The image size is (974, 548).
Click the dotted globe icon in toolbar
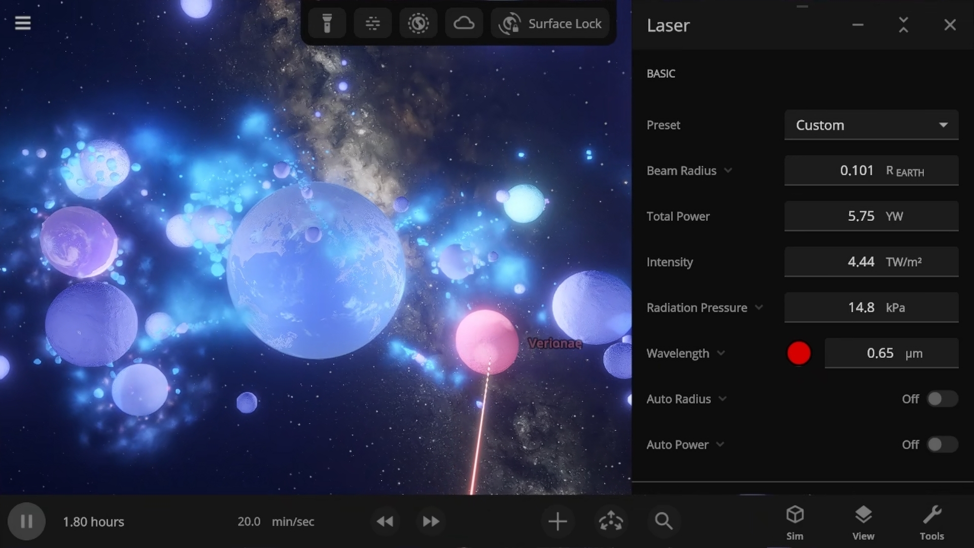point(418,23)
